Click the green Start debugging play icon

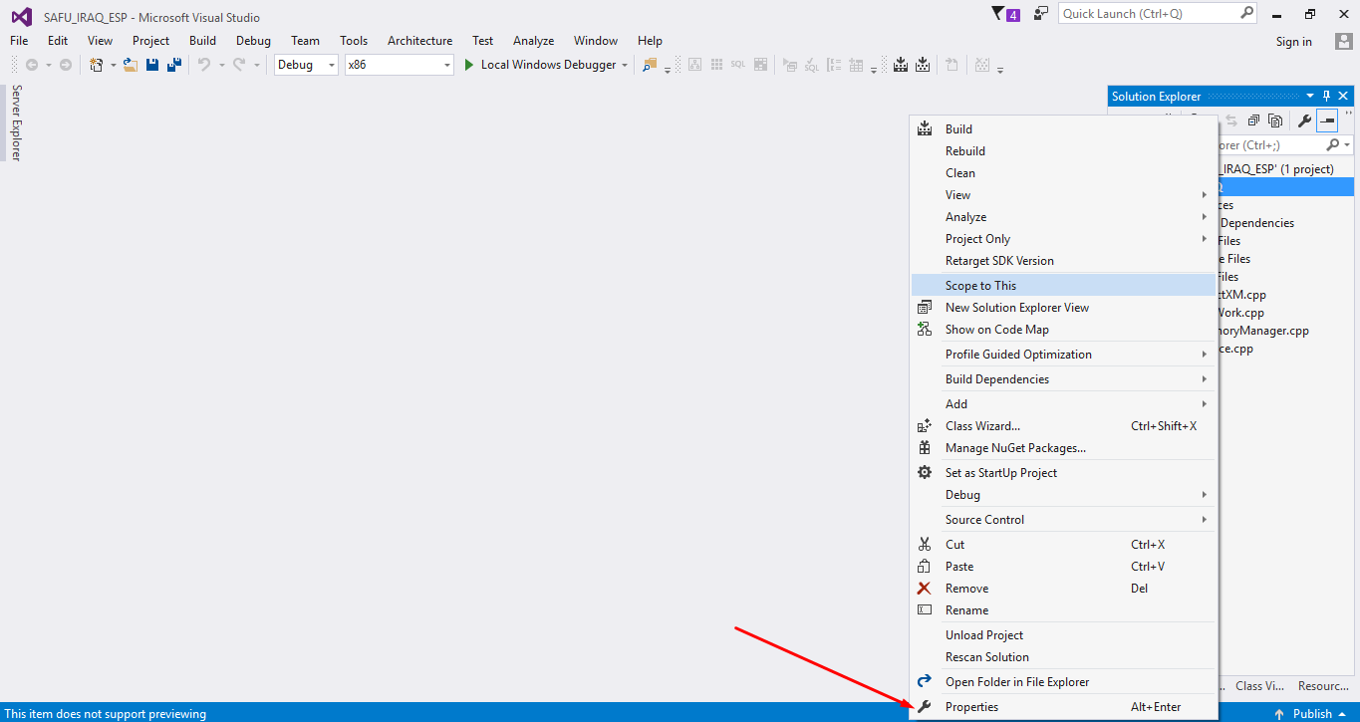coord(469,65)
